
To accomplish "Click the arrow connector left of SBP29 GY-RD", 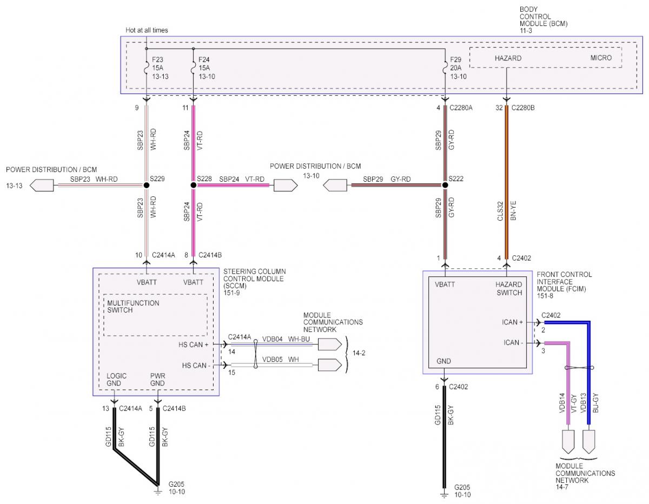I will (x=336, y=185).
